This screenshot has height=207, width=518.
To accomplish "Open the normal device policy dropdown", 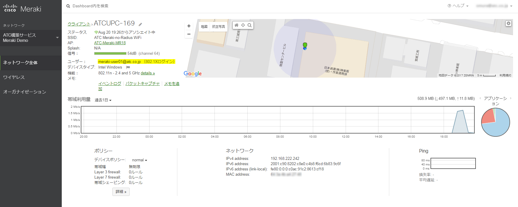I will point(140,160).
